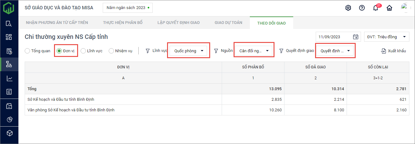Open the notifications bell
Image resolution: width=415 pixels, height=144 pixels.
click(376, 8)
